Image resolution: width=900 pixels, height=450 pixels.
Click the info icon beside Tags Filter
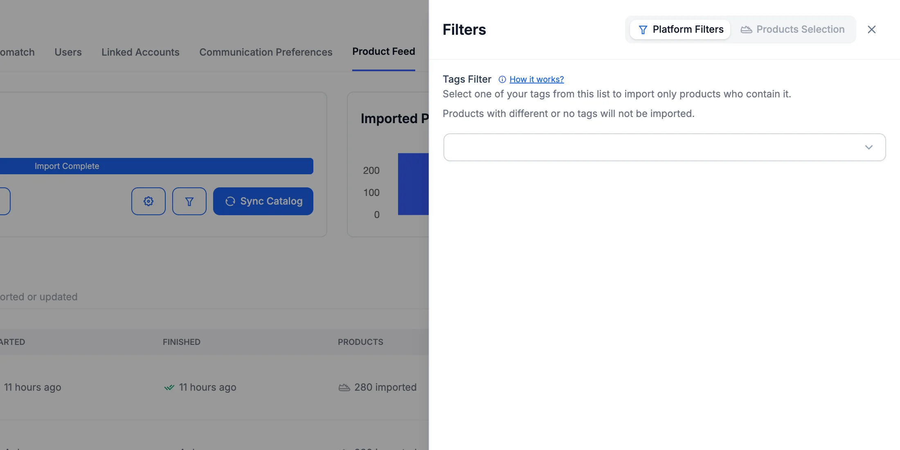click(502, 79)
